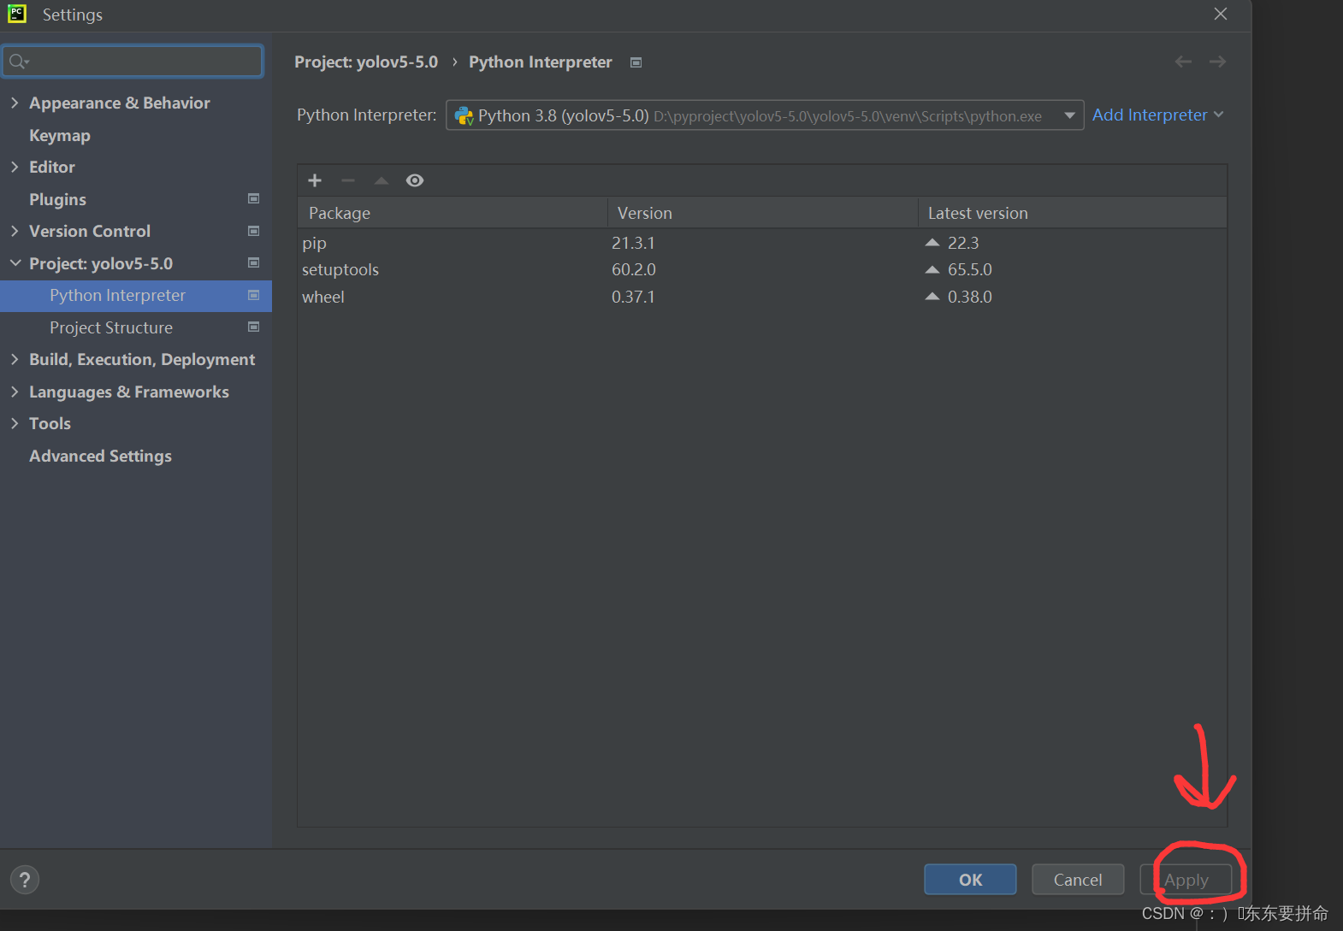This screenshot has width=1343, height=931.
Task: Click setuptools version 60.2.0 cell
Action: pos(634,269)
